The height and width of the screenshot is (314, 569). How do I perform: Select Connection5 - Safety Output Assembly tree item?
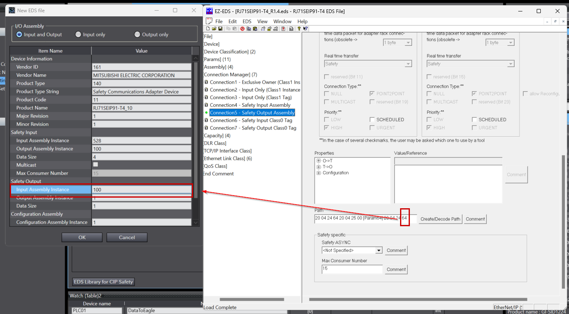tap(252, 113)
